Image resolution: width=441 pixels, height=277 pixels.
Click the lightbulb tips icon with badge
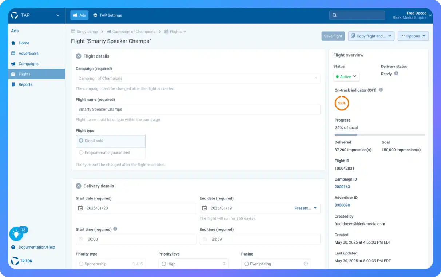click(x=16, y=234)
